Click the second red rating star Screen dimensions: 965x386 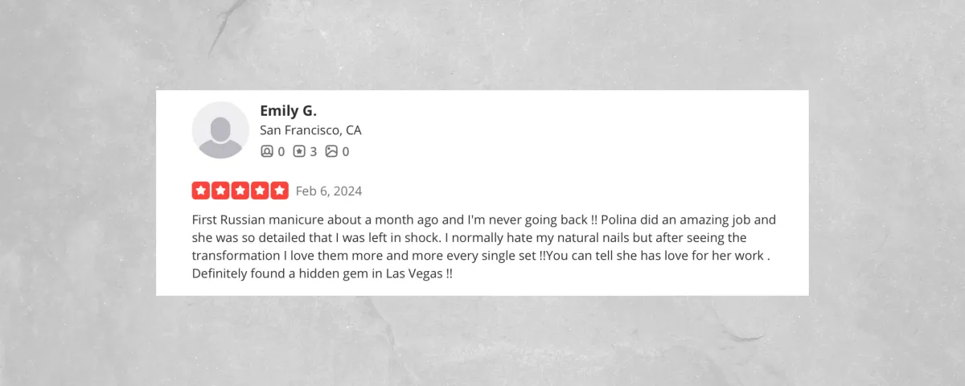220,191
